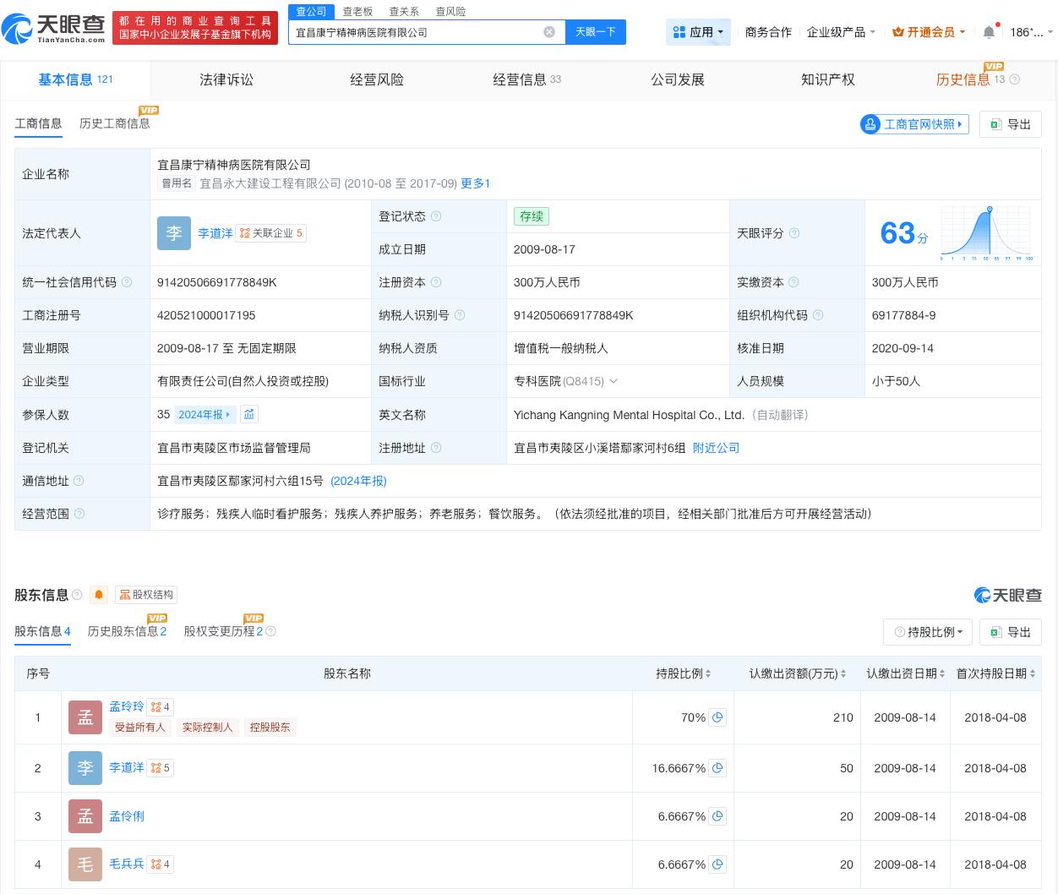Switch to the 历史工商信息 sub-tab

pyautogui.click(x=115, y=123)
